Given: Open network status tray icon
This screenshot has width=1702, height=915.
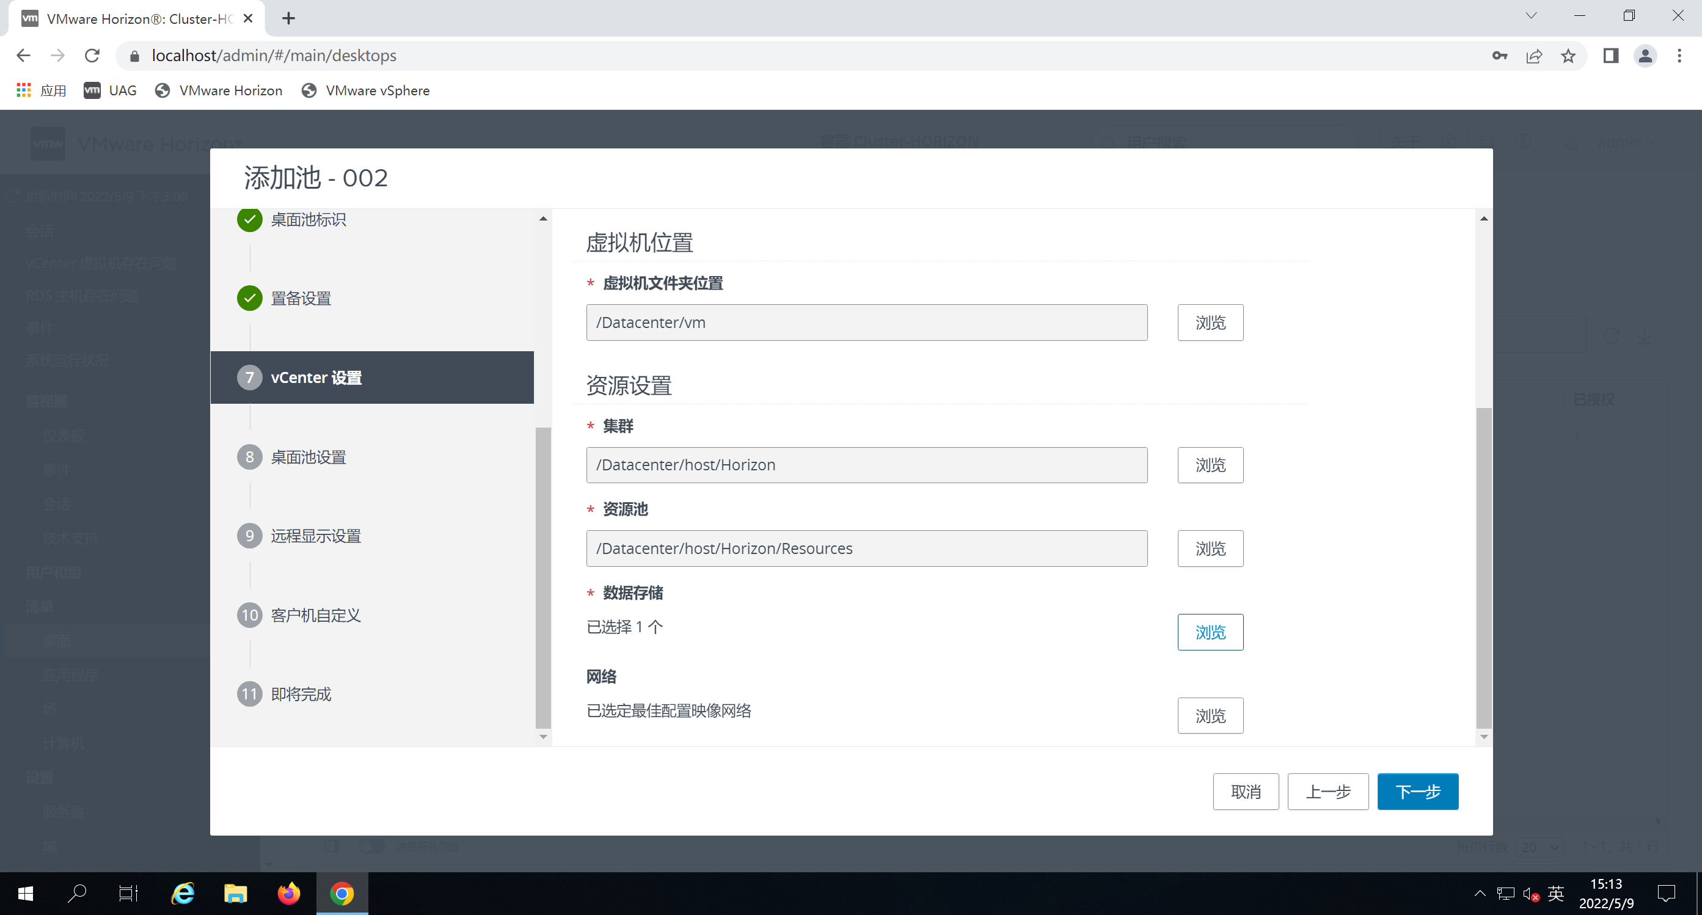Looking at the screenshot, I should 1506,894.
